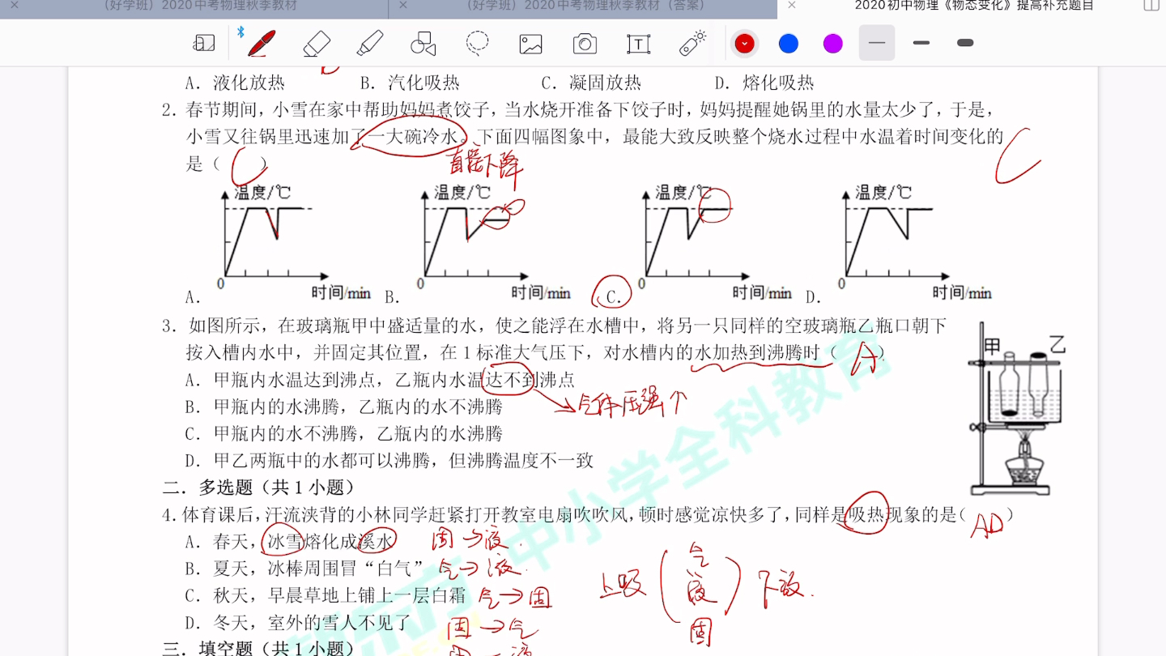Select the highlighter tool
The height and width of the screenshot is (656, 1166).
click(x=370, y=43)
